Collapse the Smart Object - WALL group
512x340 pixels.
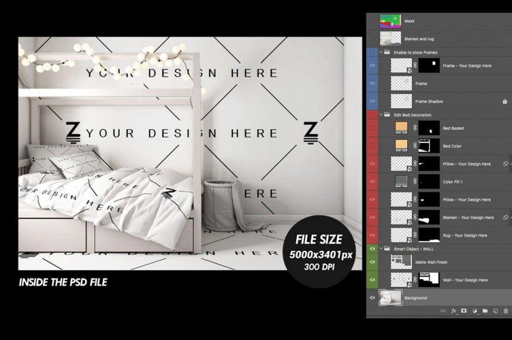click(381, 249)
